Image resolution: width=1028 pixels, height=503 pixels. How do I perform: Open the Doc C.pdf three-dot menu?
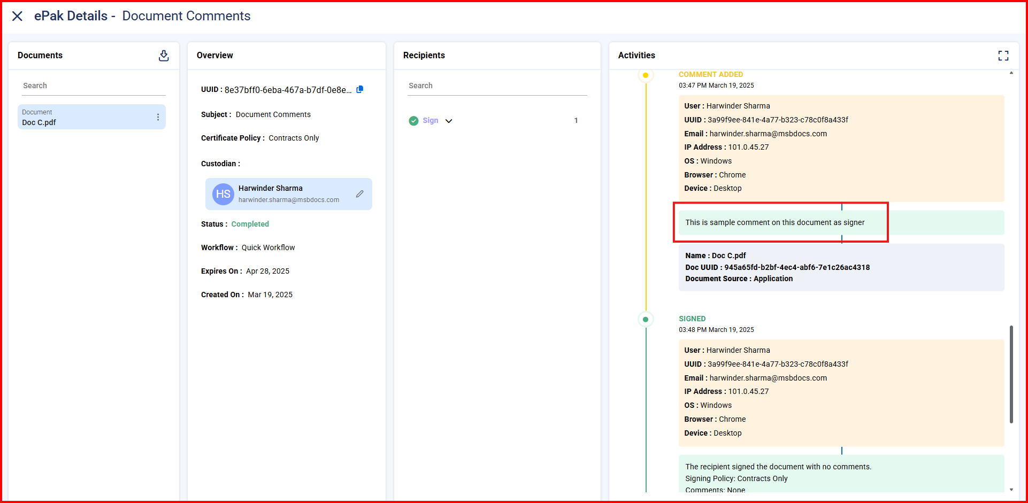click(x=158, y=117)
